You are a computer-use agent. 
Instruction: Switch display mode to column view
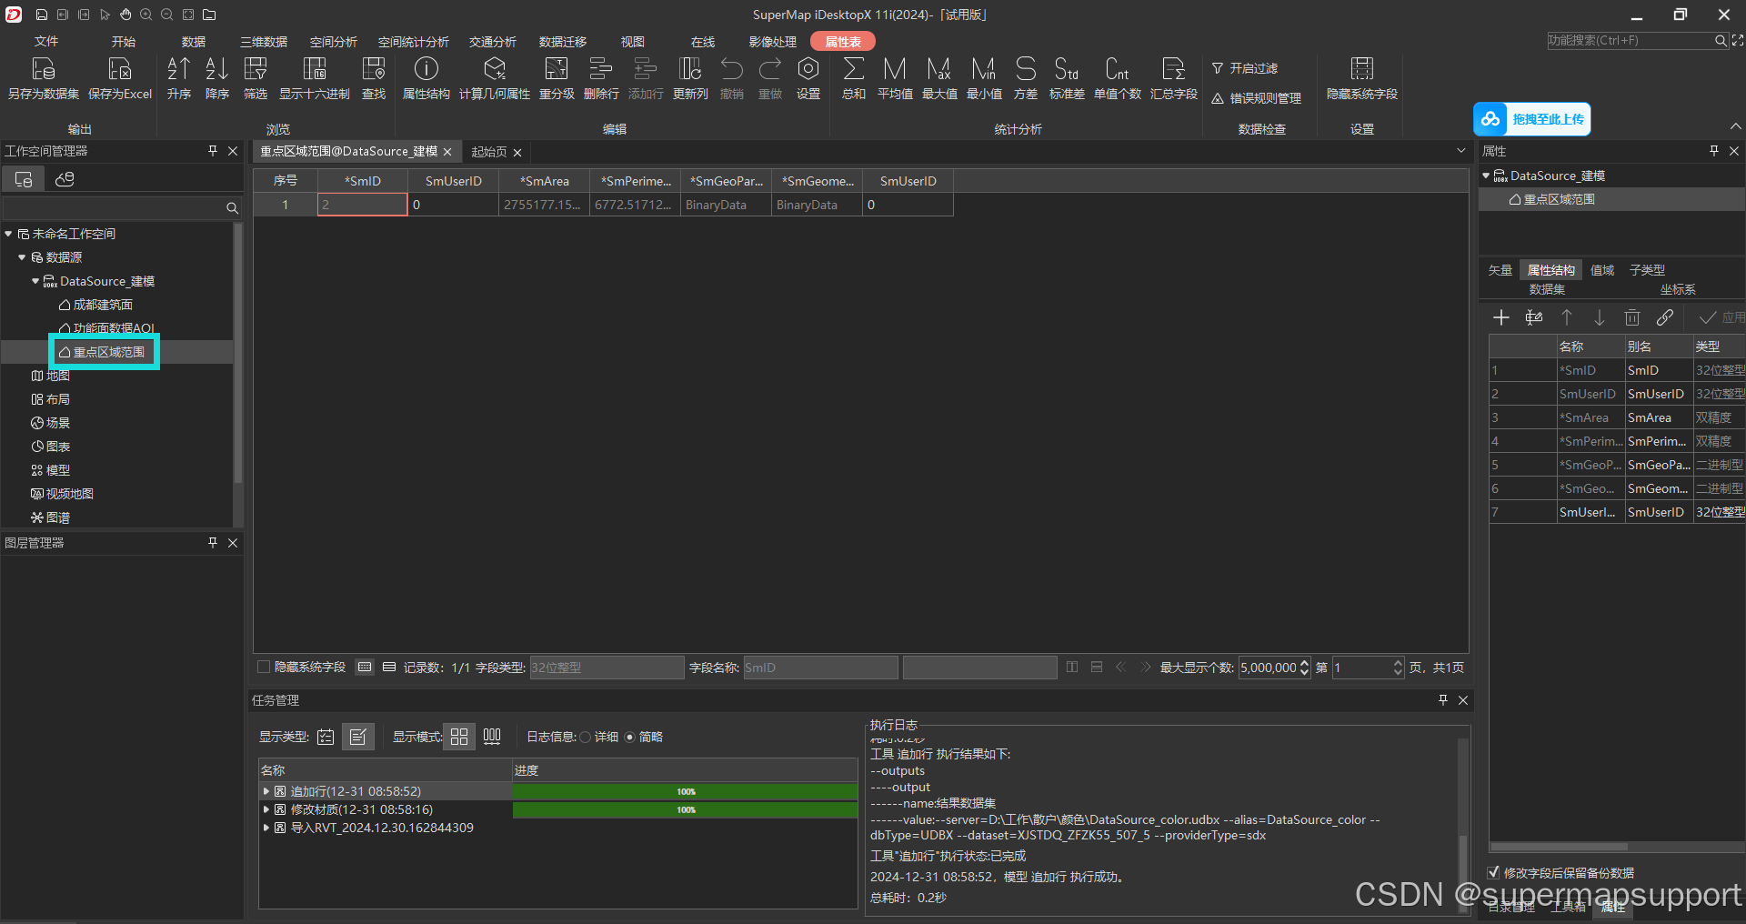[492, 737]
